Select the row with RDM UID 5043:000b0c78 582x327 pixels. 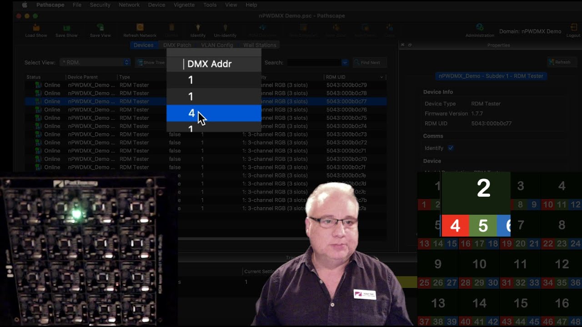pos(206,93)
